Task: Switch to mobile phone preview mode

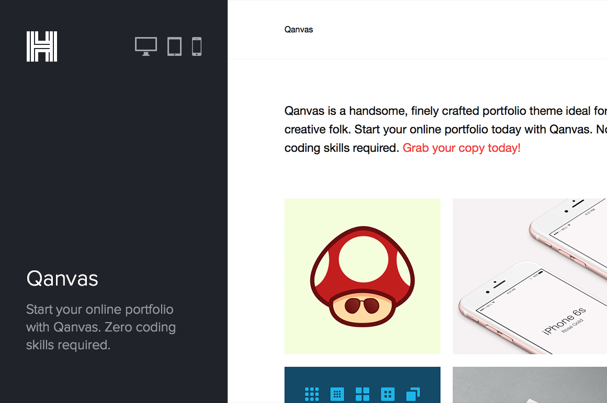Action: 197,46
